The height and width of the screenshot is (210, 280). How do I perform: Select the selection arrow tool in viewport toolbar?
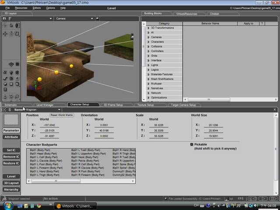click(x=5, y=25)
